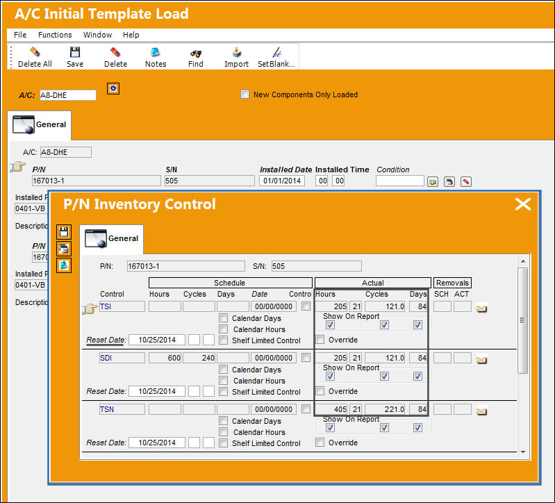Click scroll down arrow in P/N Inventory Control
This screenshot has height=503, width=555.
523,452
